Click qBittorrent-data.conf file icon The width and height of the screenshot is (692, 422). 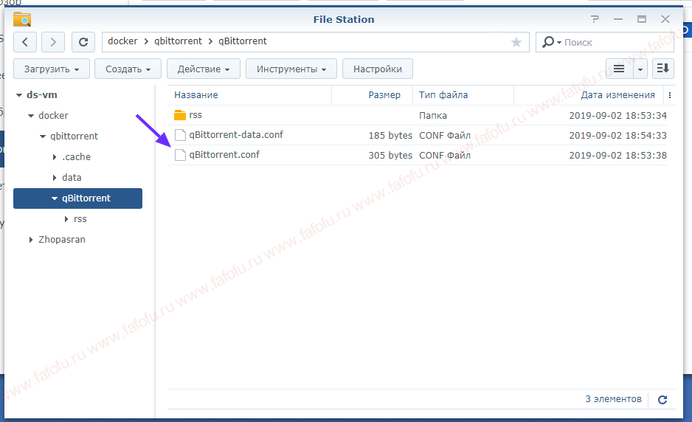(180, 135)
